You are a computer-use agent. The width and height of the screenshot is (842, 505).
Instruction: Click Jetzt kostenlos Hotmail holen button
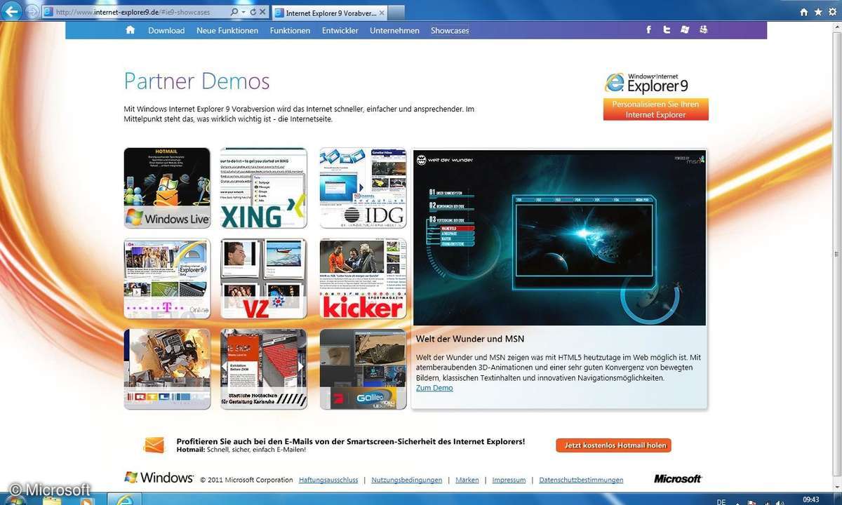(614, 445)
